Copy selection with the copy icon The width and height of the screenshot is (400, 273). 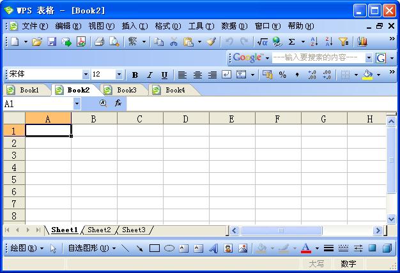(159, 41)
